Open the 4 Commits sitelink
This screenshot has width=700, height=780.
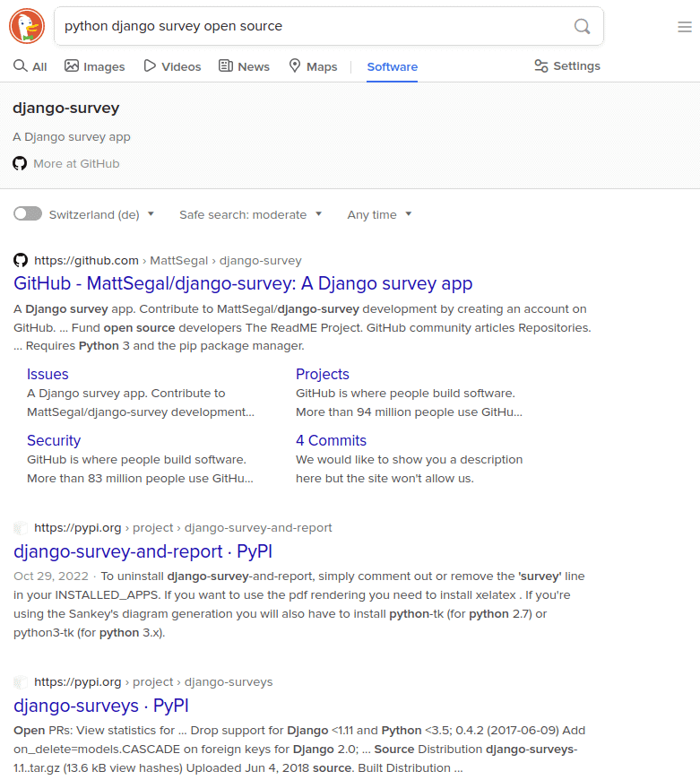[331, 440]
